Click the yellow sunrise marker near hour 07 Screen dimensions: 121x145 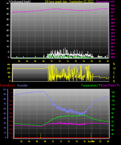(41, 136)
